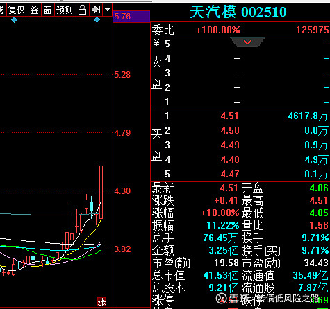Click the 委比 +100.00% value
The width and height of the screenshot is (330, 309).
tap(218, 30)
